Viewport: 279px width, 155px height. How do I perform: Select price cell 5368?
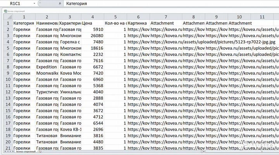pos(93,86)
